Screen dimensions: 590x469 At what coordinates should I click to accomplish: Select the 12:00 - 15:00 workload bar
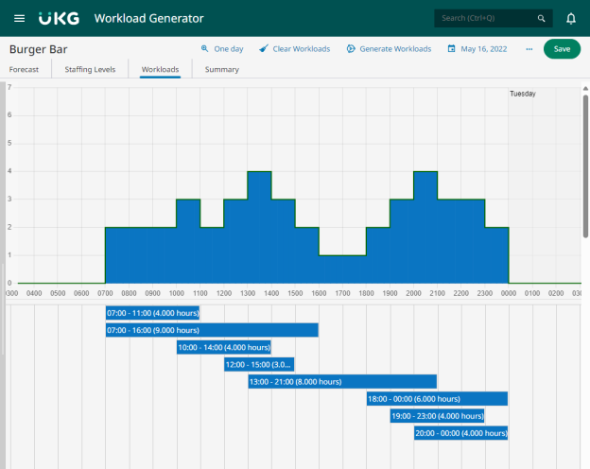(x=259, y=364)
